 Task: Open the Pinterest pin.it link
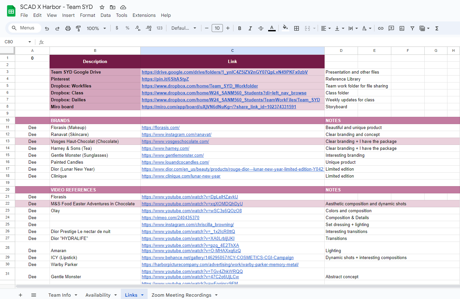click(x=165, y=79)
